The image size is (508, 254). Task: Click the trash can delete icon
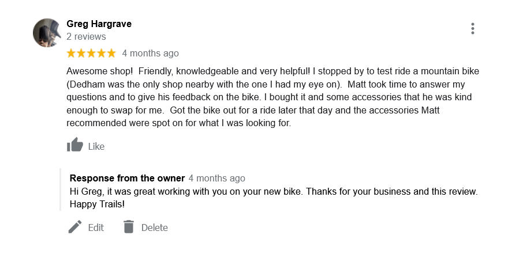click(x=129, y=227)
